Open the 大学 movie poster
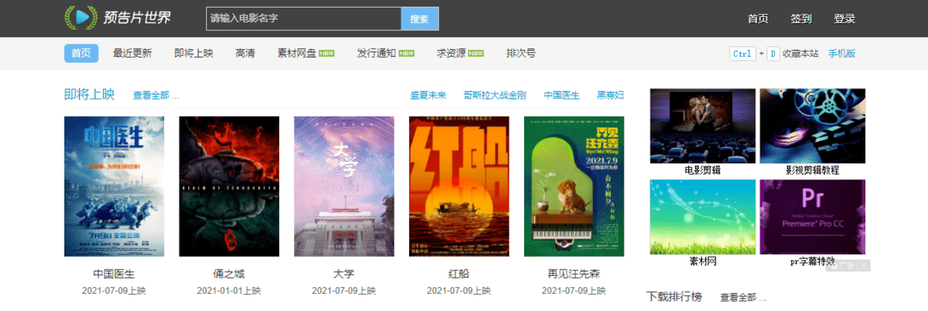This screenshot has height=311, width=928. tap(344, 186)
